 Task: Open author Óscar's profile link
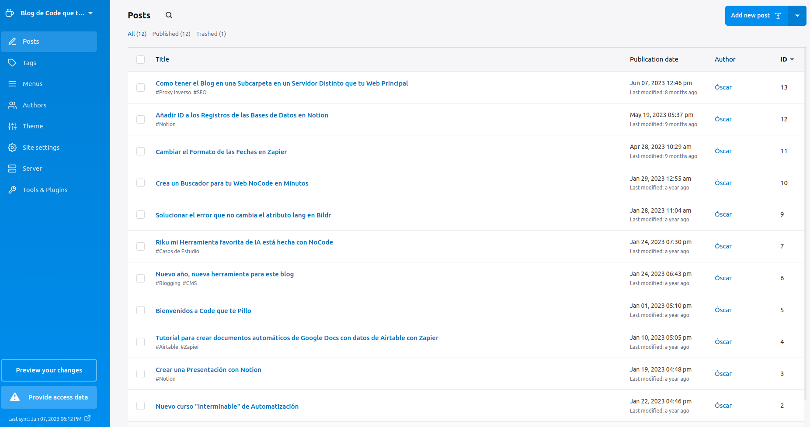click(723, 87)
